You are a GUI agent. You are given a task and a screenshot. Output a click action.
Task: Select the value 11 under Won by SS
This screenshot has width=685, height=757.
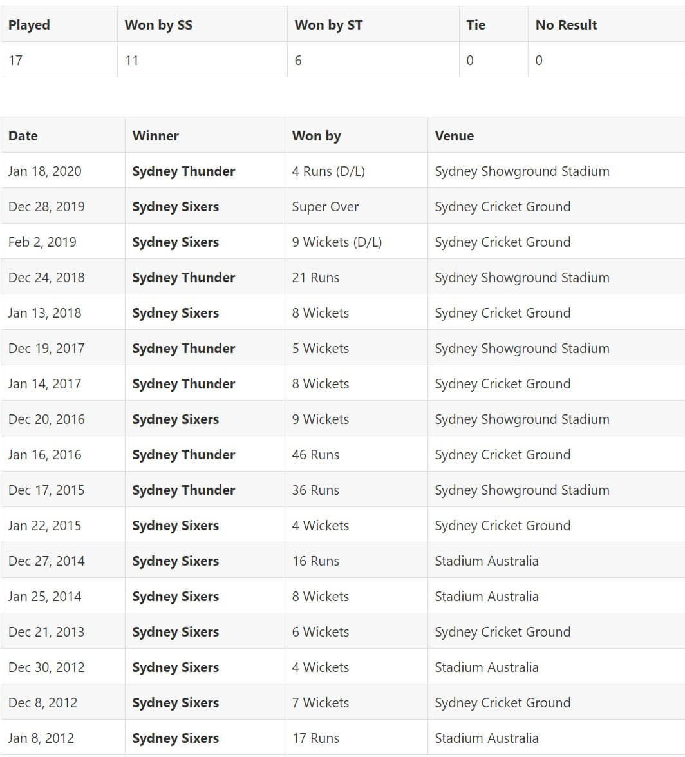pyautogui.click(x=132, y=61)
